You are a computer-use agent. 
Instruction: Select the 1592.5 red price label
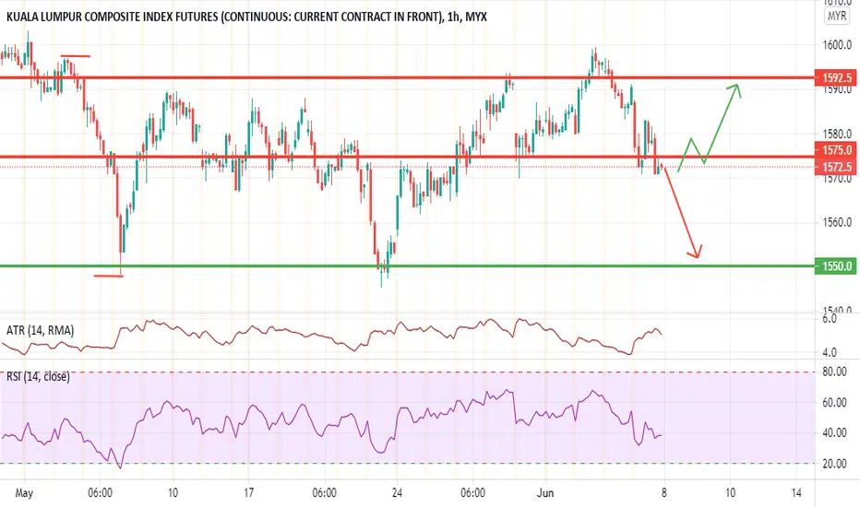[836, 77]
